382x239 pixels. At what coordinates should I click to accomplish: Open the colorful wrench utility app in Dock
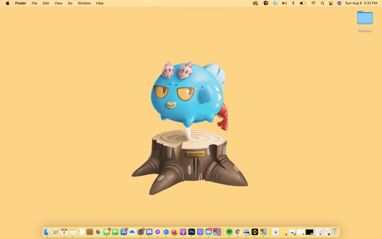pos(263,232)
